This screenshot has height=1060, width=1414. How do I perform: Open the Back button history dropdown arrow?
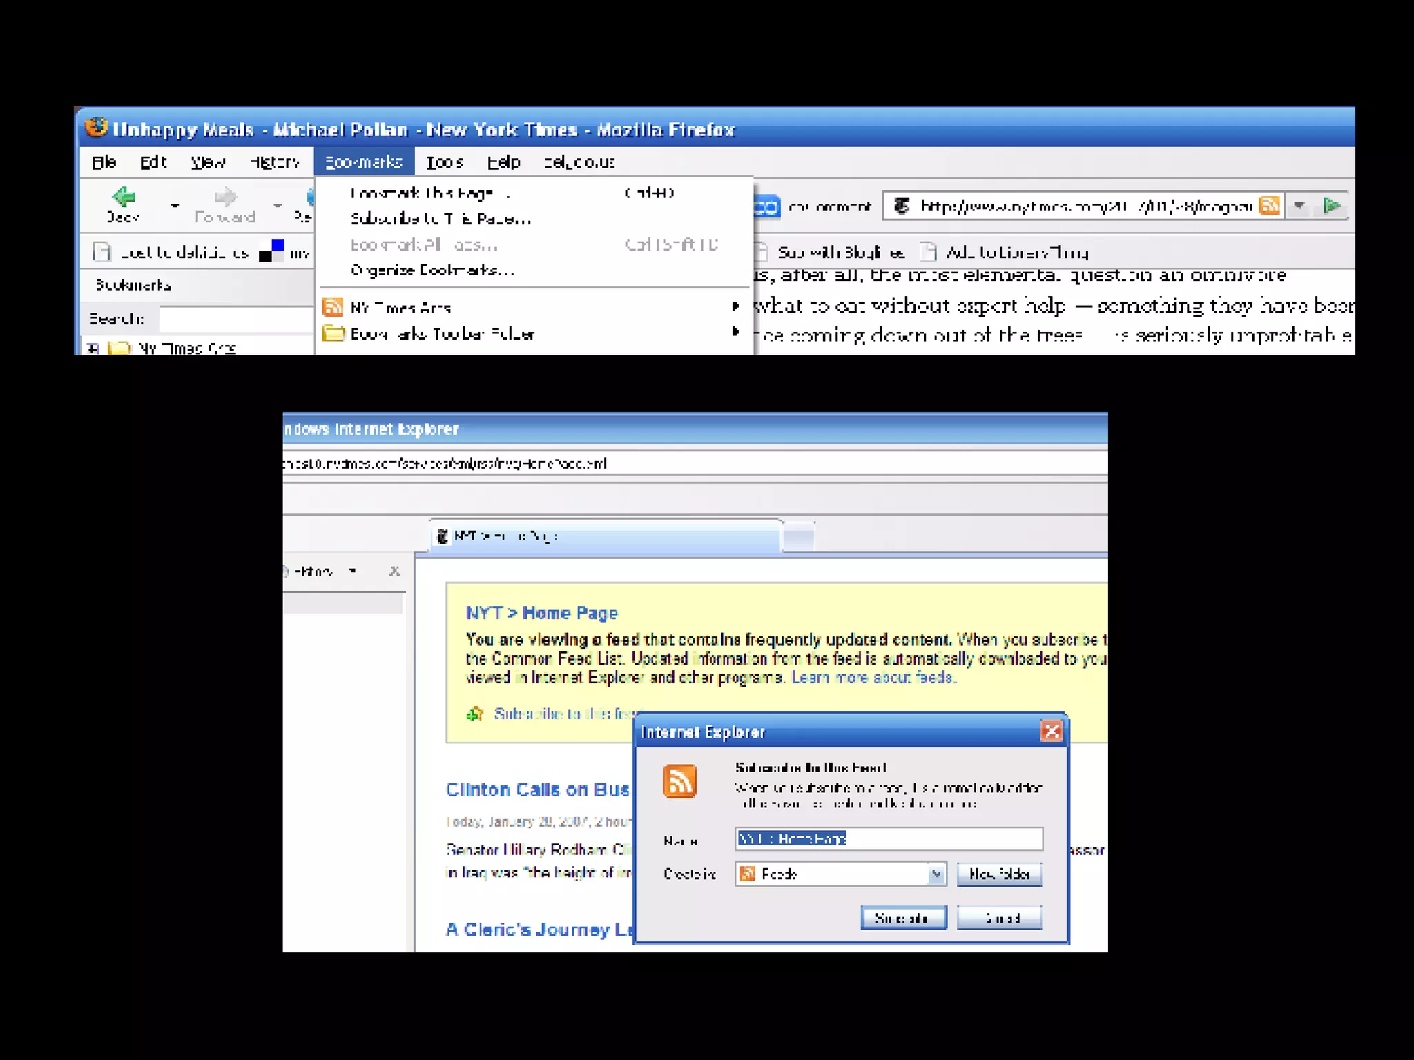point(175,205)
